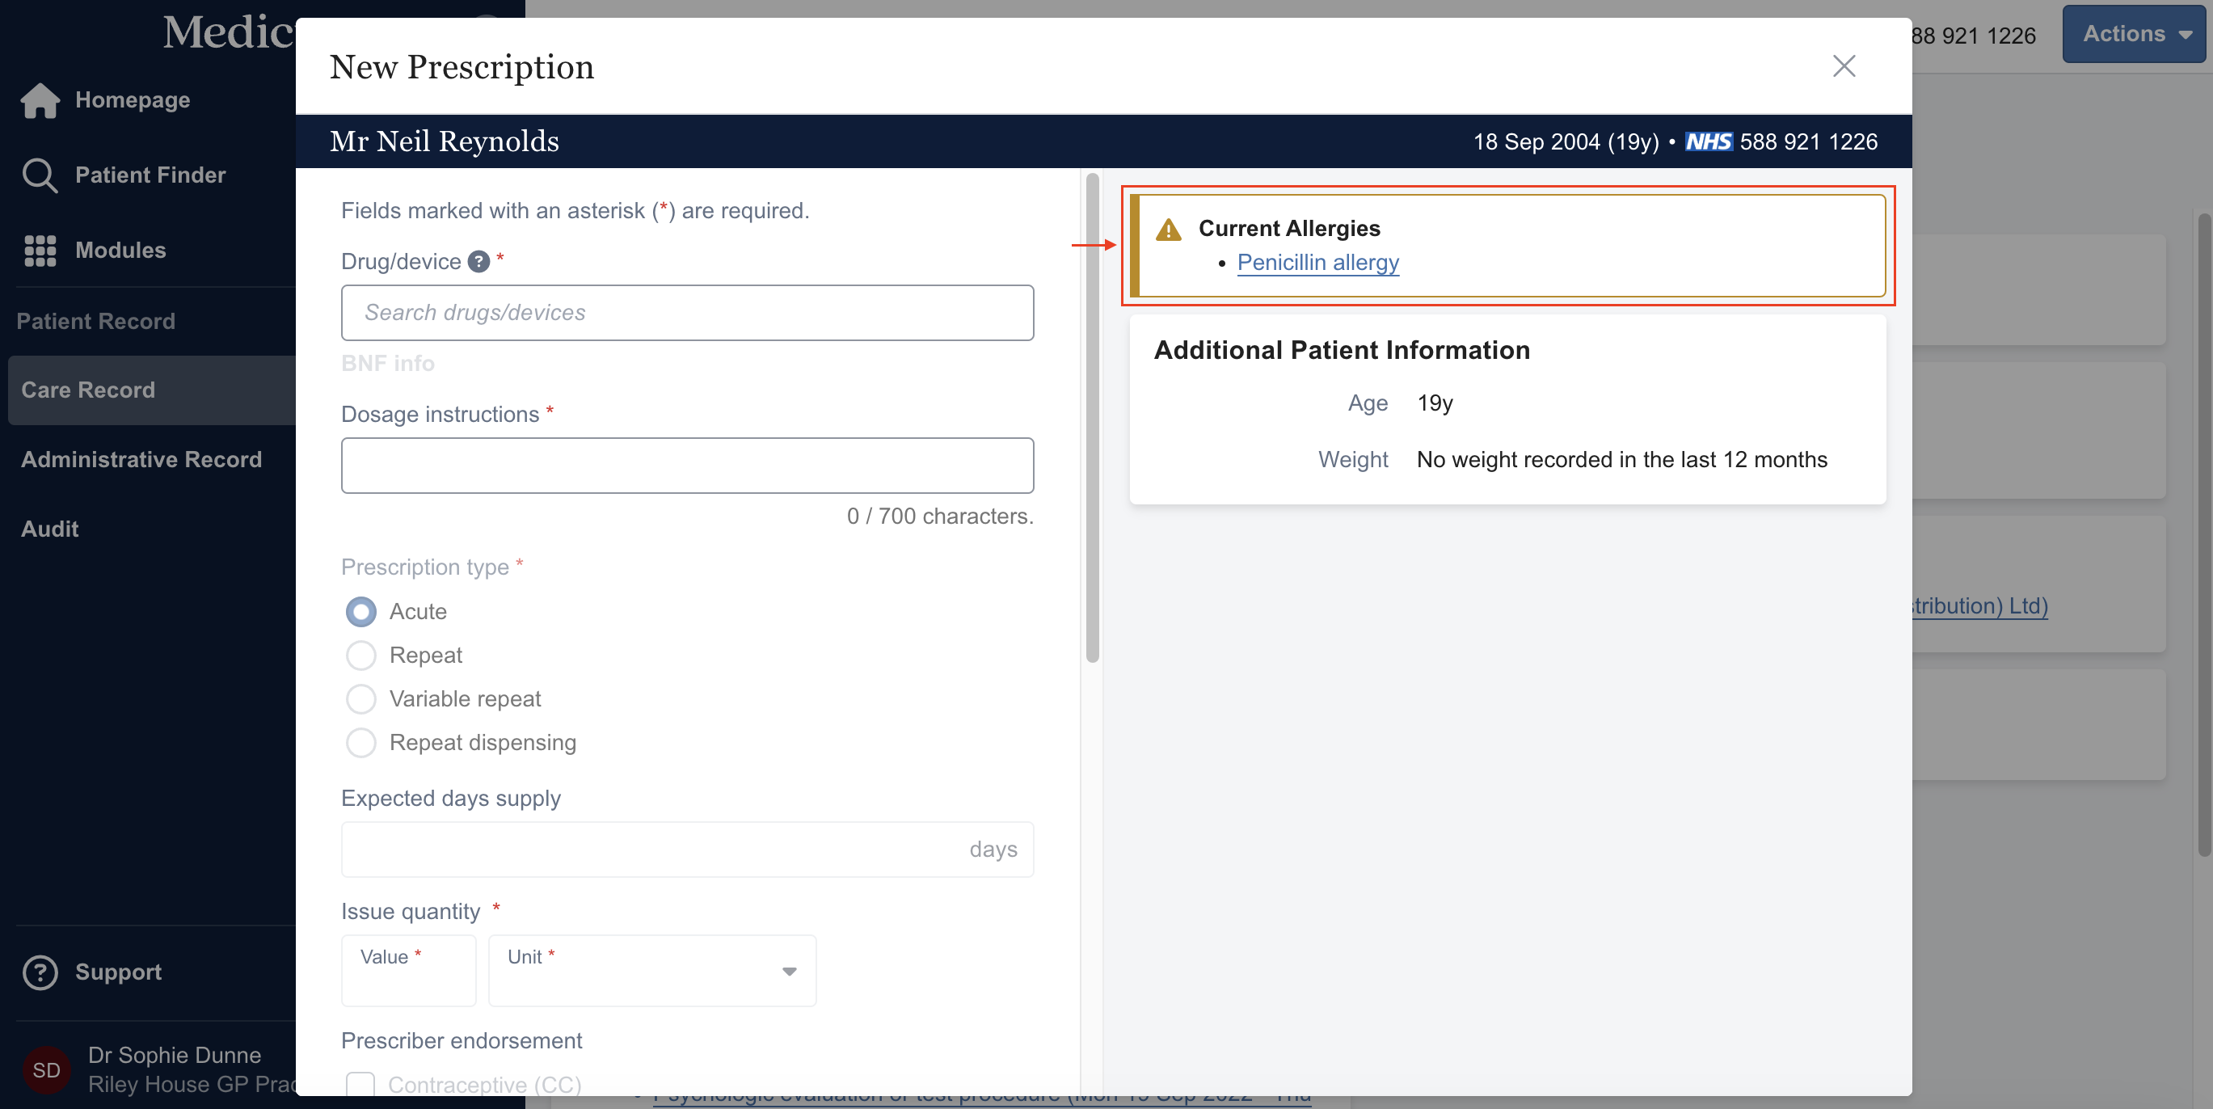Viewport: 2213px width, 1109px height.
Task: Open the Penicillin allergy link
Action: 1317,263
